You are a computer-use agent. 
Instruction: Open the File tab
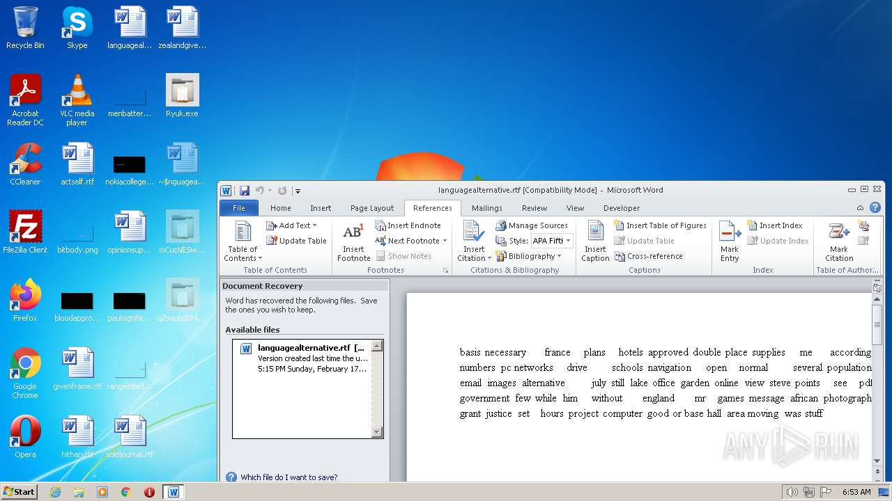click(x=238, y=208)
